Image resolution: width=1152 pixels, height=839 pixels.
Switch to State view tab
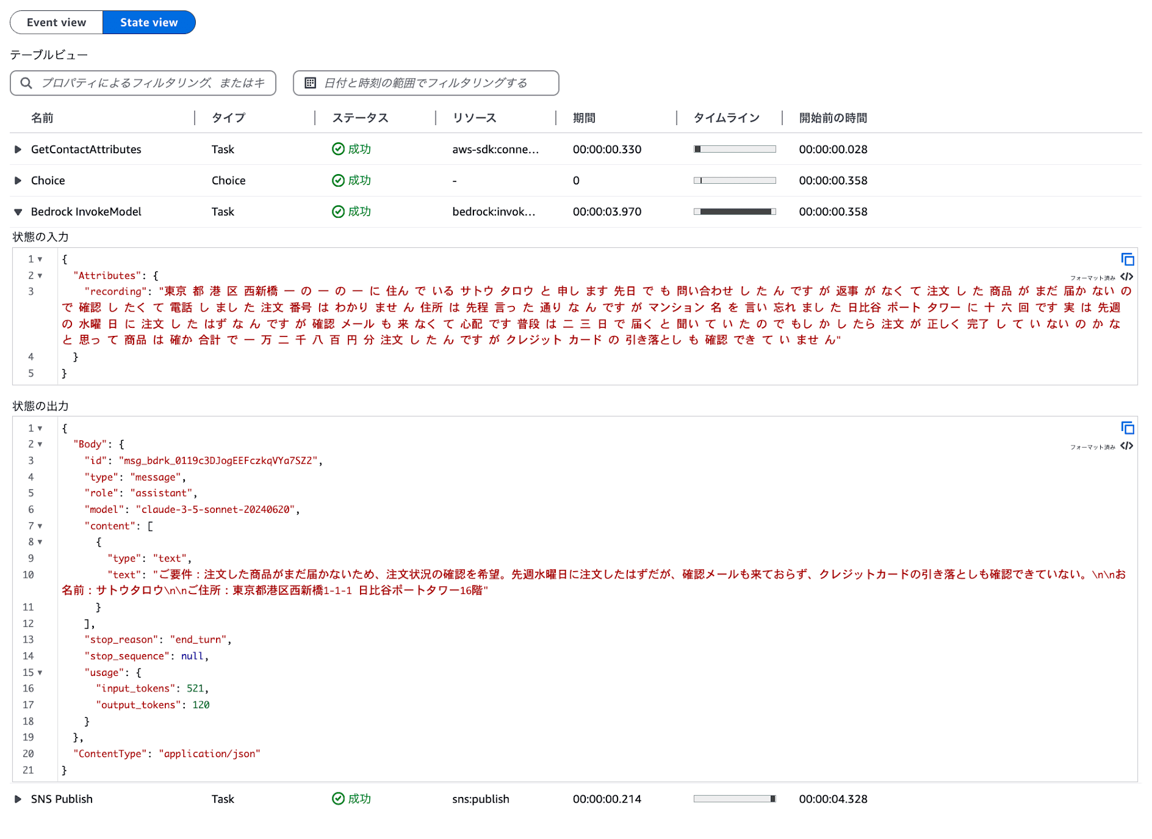click(149, 21)
